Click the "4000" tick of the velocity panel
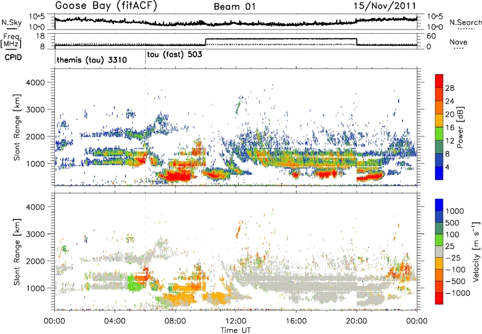 coord(35,207)
